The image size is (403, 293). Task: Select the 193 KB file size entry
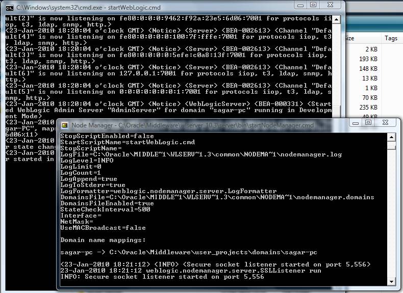click(x=368, y=59)
